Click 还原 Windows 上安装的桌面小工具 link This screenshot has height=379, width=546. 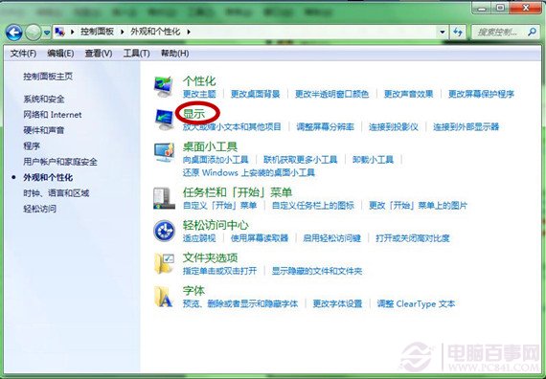tap(249, 172)
